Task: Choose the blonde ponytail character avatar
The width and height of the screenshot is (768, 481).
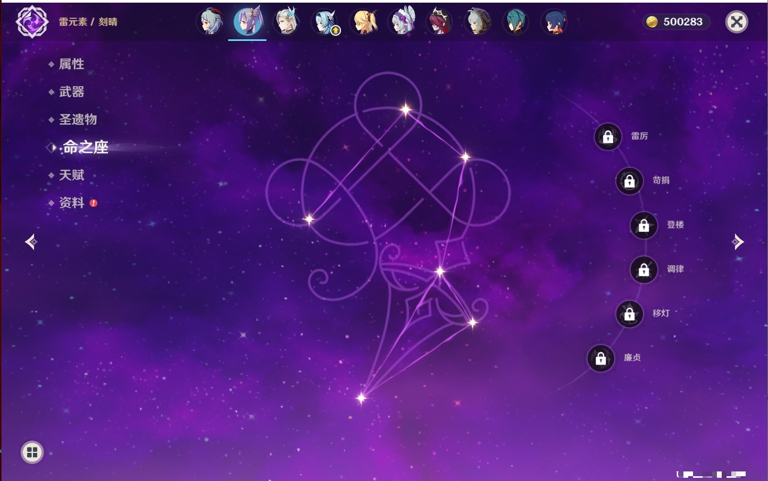Action: [x=363, y=22]
